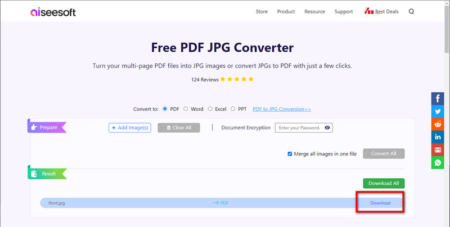Select Excel as convert format
This screenshot has height=227, width=450.
click(210, 109)
